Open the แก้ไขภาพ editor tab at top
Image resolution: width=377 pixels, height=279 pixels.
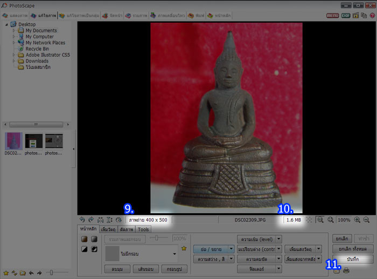(44, 16)
